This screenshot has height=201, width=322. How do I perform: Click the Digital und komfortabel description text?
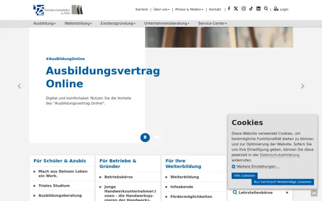(x=89, y=101)
